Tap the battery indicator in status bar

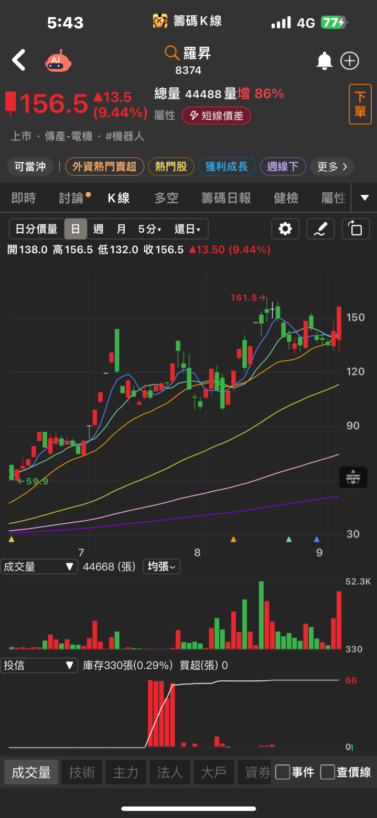point(334,23)
